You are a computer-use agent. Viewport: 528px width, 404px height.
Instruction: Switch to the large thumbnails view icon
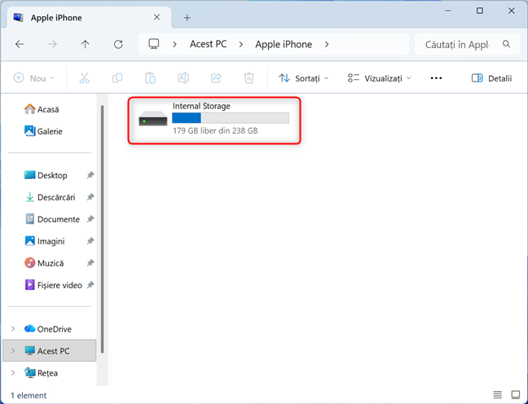[x=516, y=394]
